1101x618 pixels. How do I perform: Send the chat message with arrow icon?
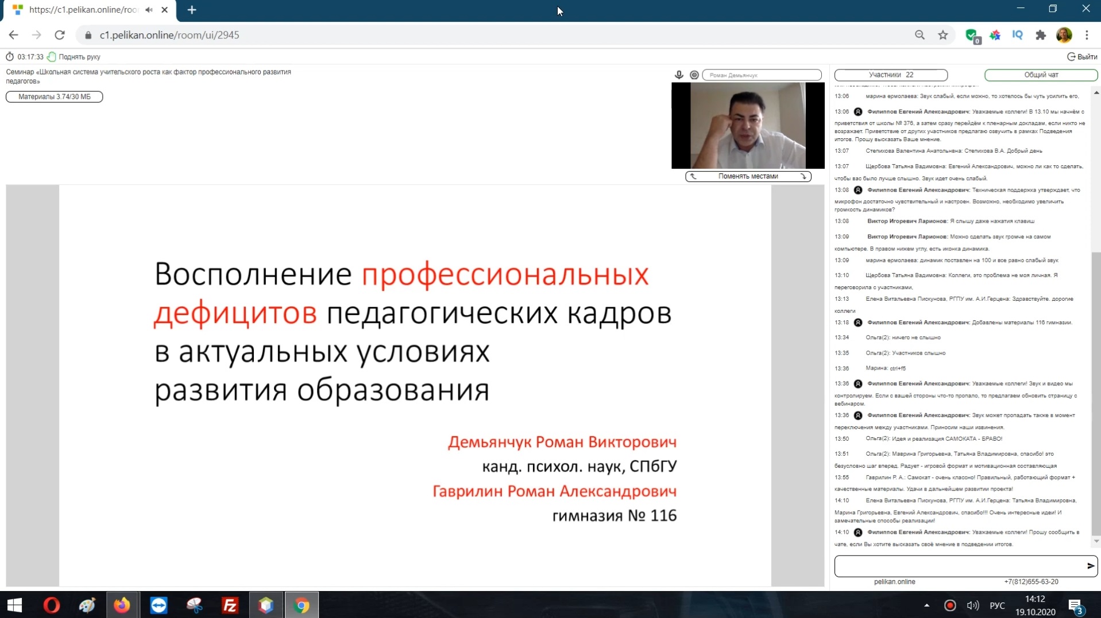[1091, 566]
